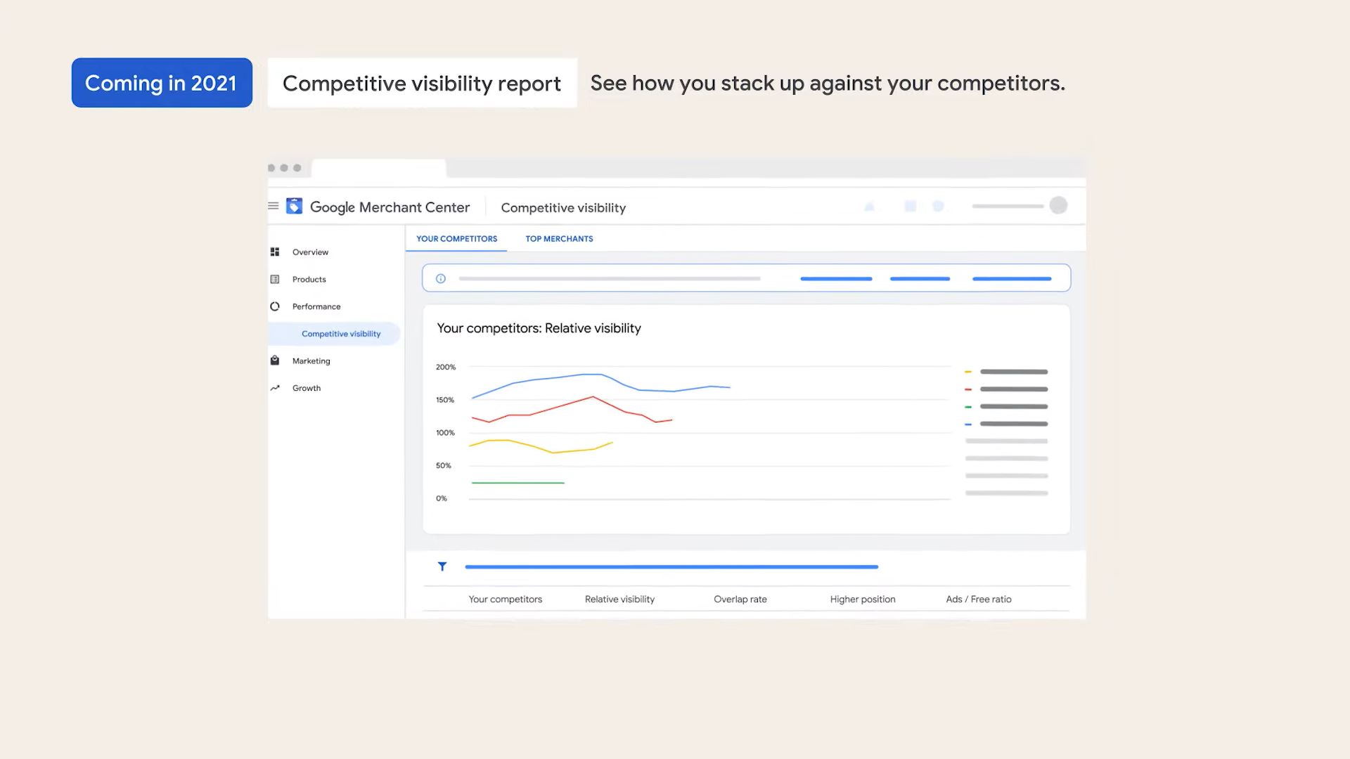1350x759 pixels.
Task: Click the 150% axis label
Action: [445, 400]
